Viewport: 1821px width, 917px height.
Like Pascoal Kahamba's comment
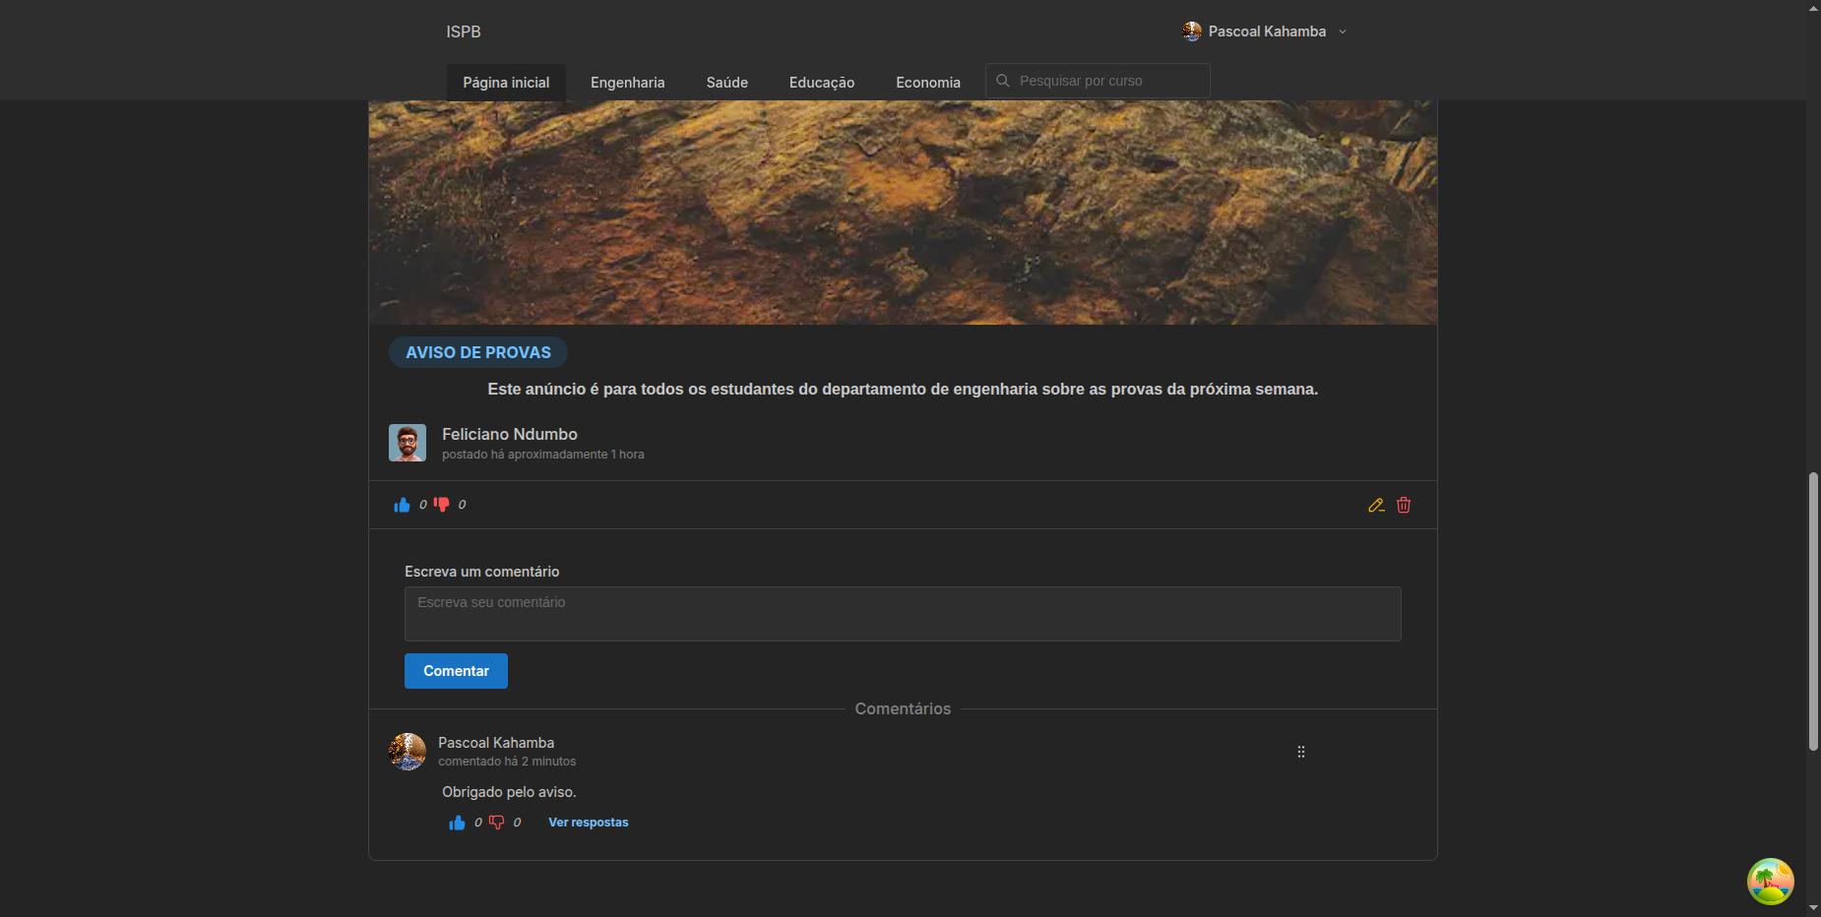pos(457,823)
